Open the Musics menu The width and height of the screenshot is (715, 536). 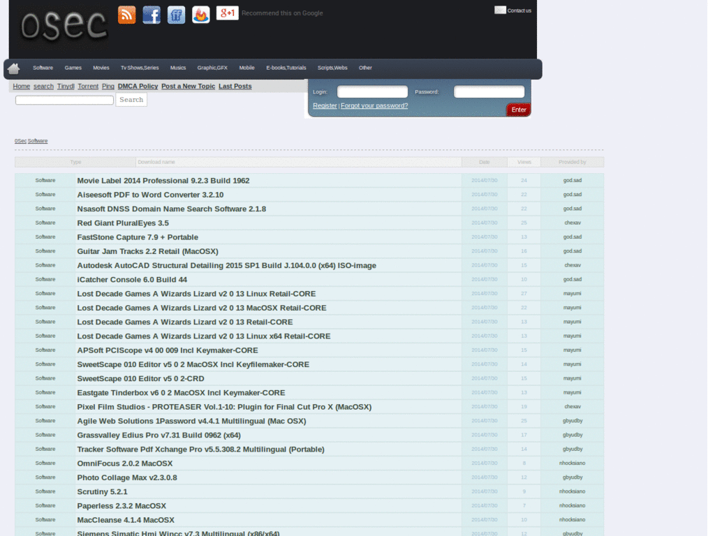point(178,68)
